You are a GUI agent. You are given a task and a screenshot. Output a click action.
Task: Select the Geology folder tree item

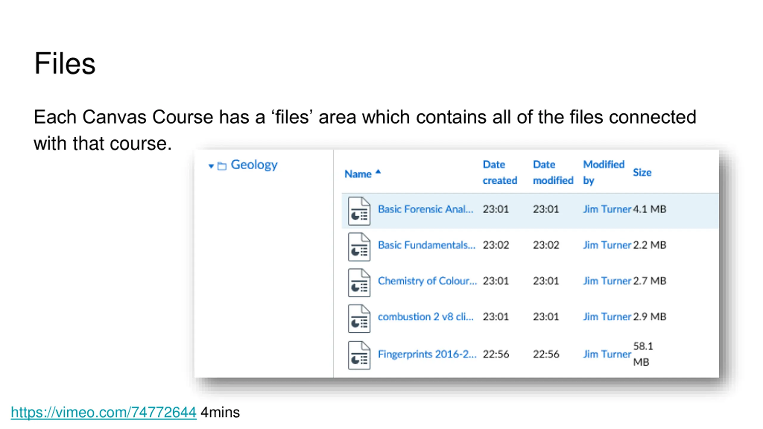254,165
